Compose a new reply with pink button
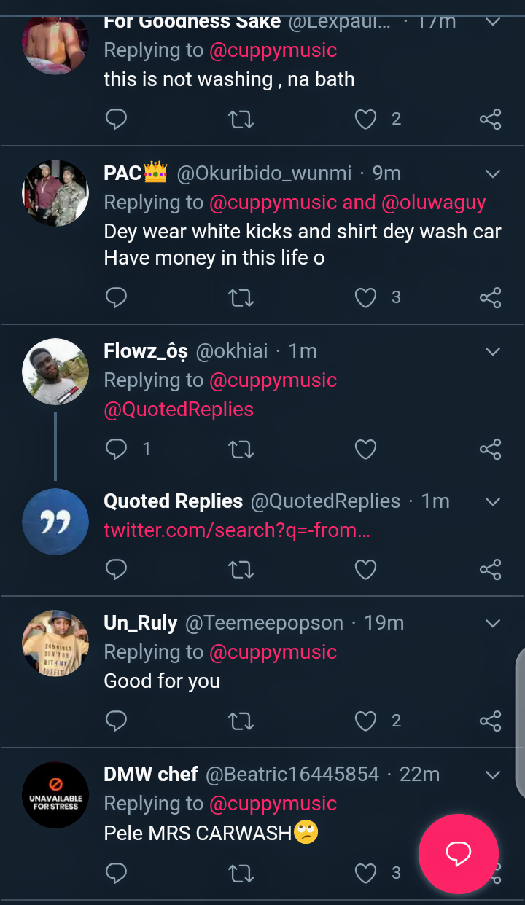525x905 pixels. pos(458,853)
